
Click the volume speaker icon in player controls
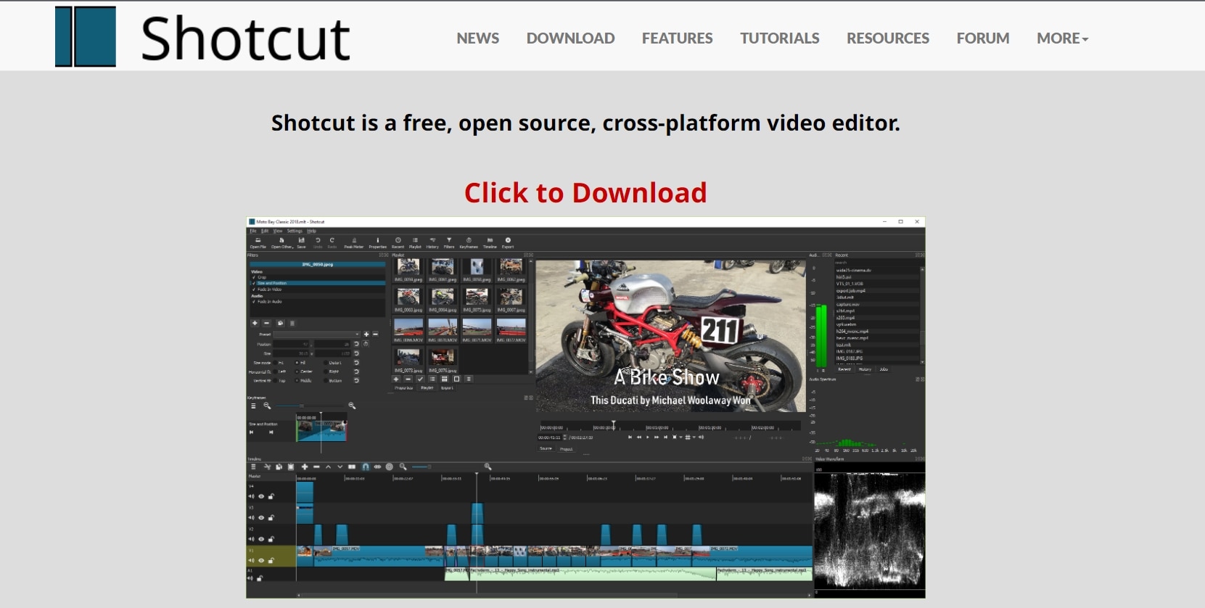(x=701, y=437)
